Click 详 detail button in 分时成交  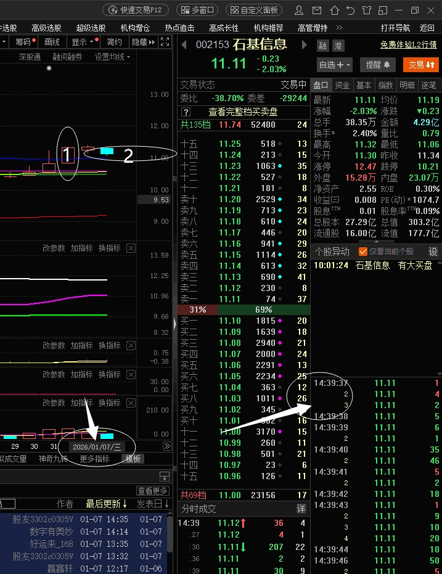(x=301, y=509)
